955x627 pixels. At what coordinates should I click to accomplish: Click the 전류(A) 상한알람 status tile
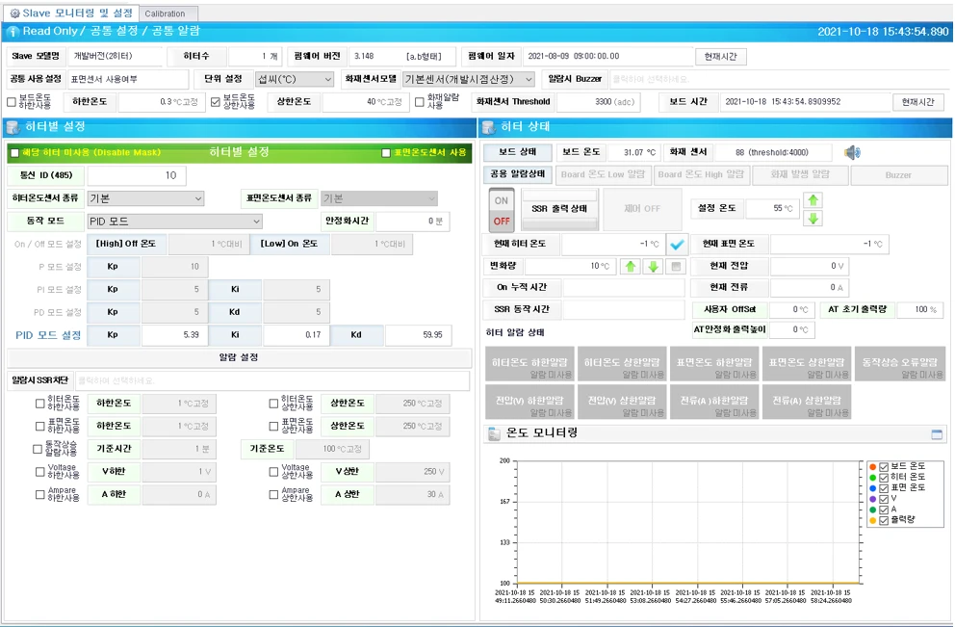click(807, 403)
